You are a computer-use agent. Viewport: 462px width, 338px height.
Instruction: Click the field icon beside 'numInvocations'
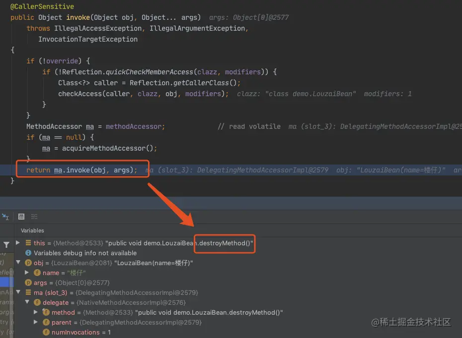pos(46,332)
